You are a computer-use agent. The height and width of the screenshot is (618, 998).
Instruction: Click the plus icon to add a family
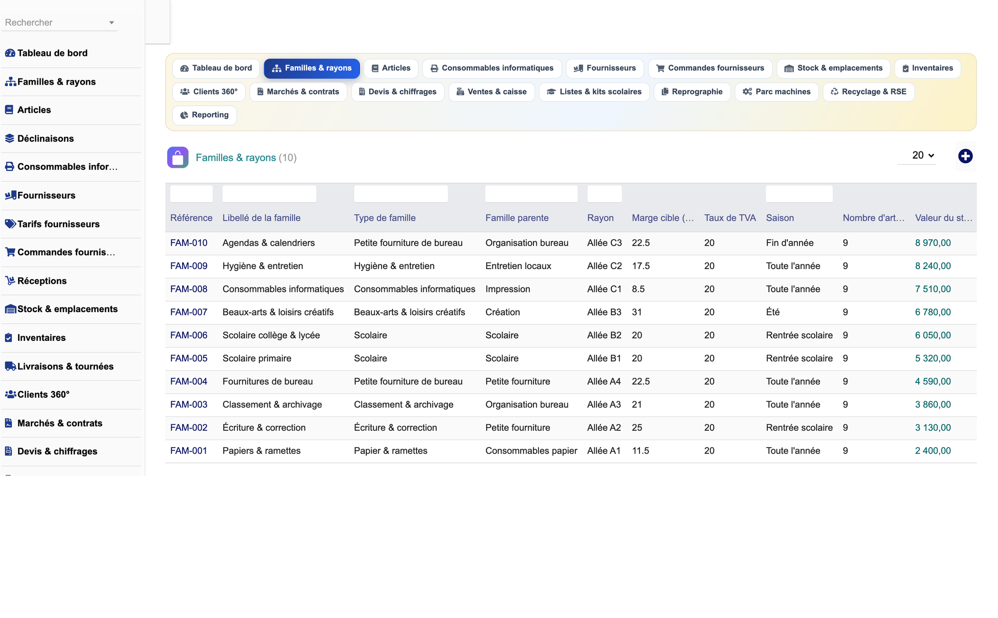click(965, 156)
